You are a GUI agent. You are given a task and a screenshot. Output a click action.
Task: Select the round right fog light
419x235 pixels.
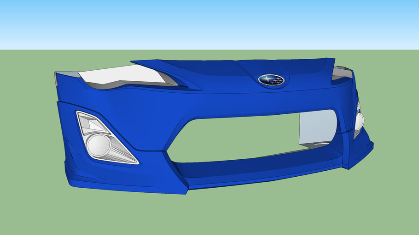(x=359, y=121)
